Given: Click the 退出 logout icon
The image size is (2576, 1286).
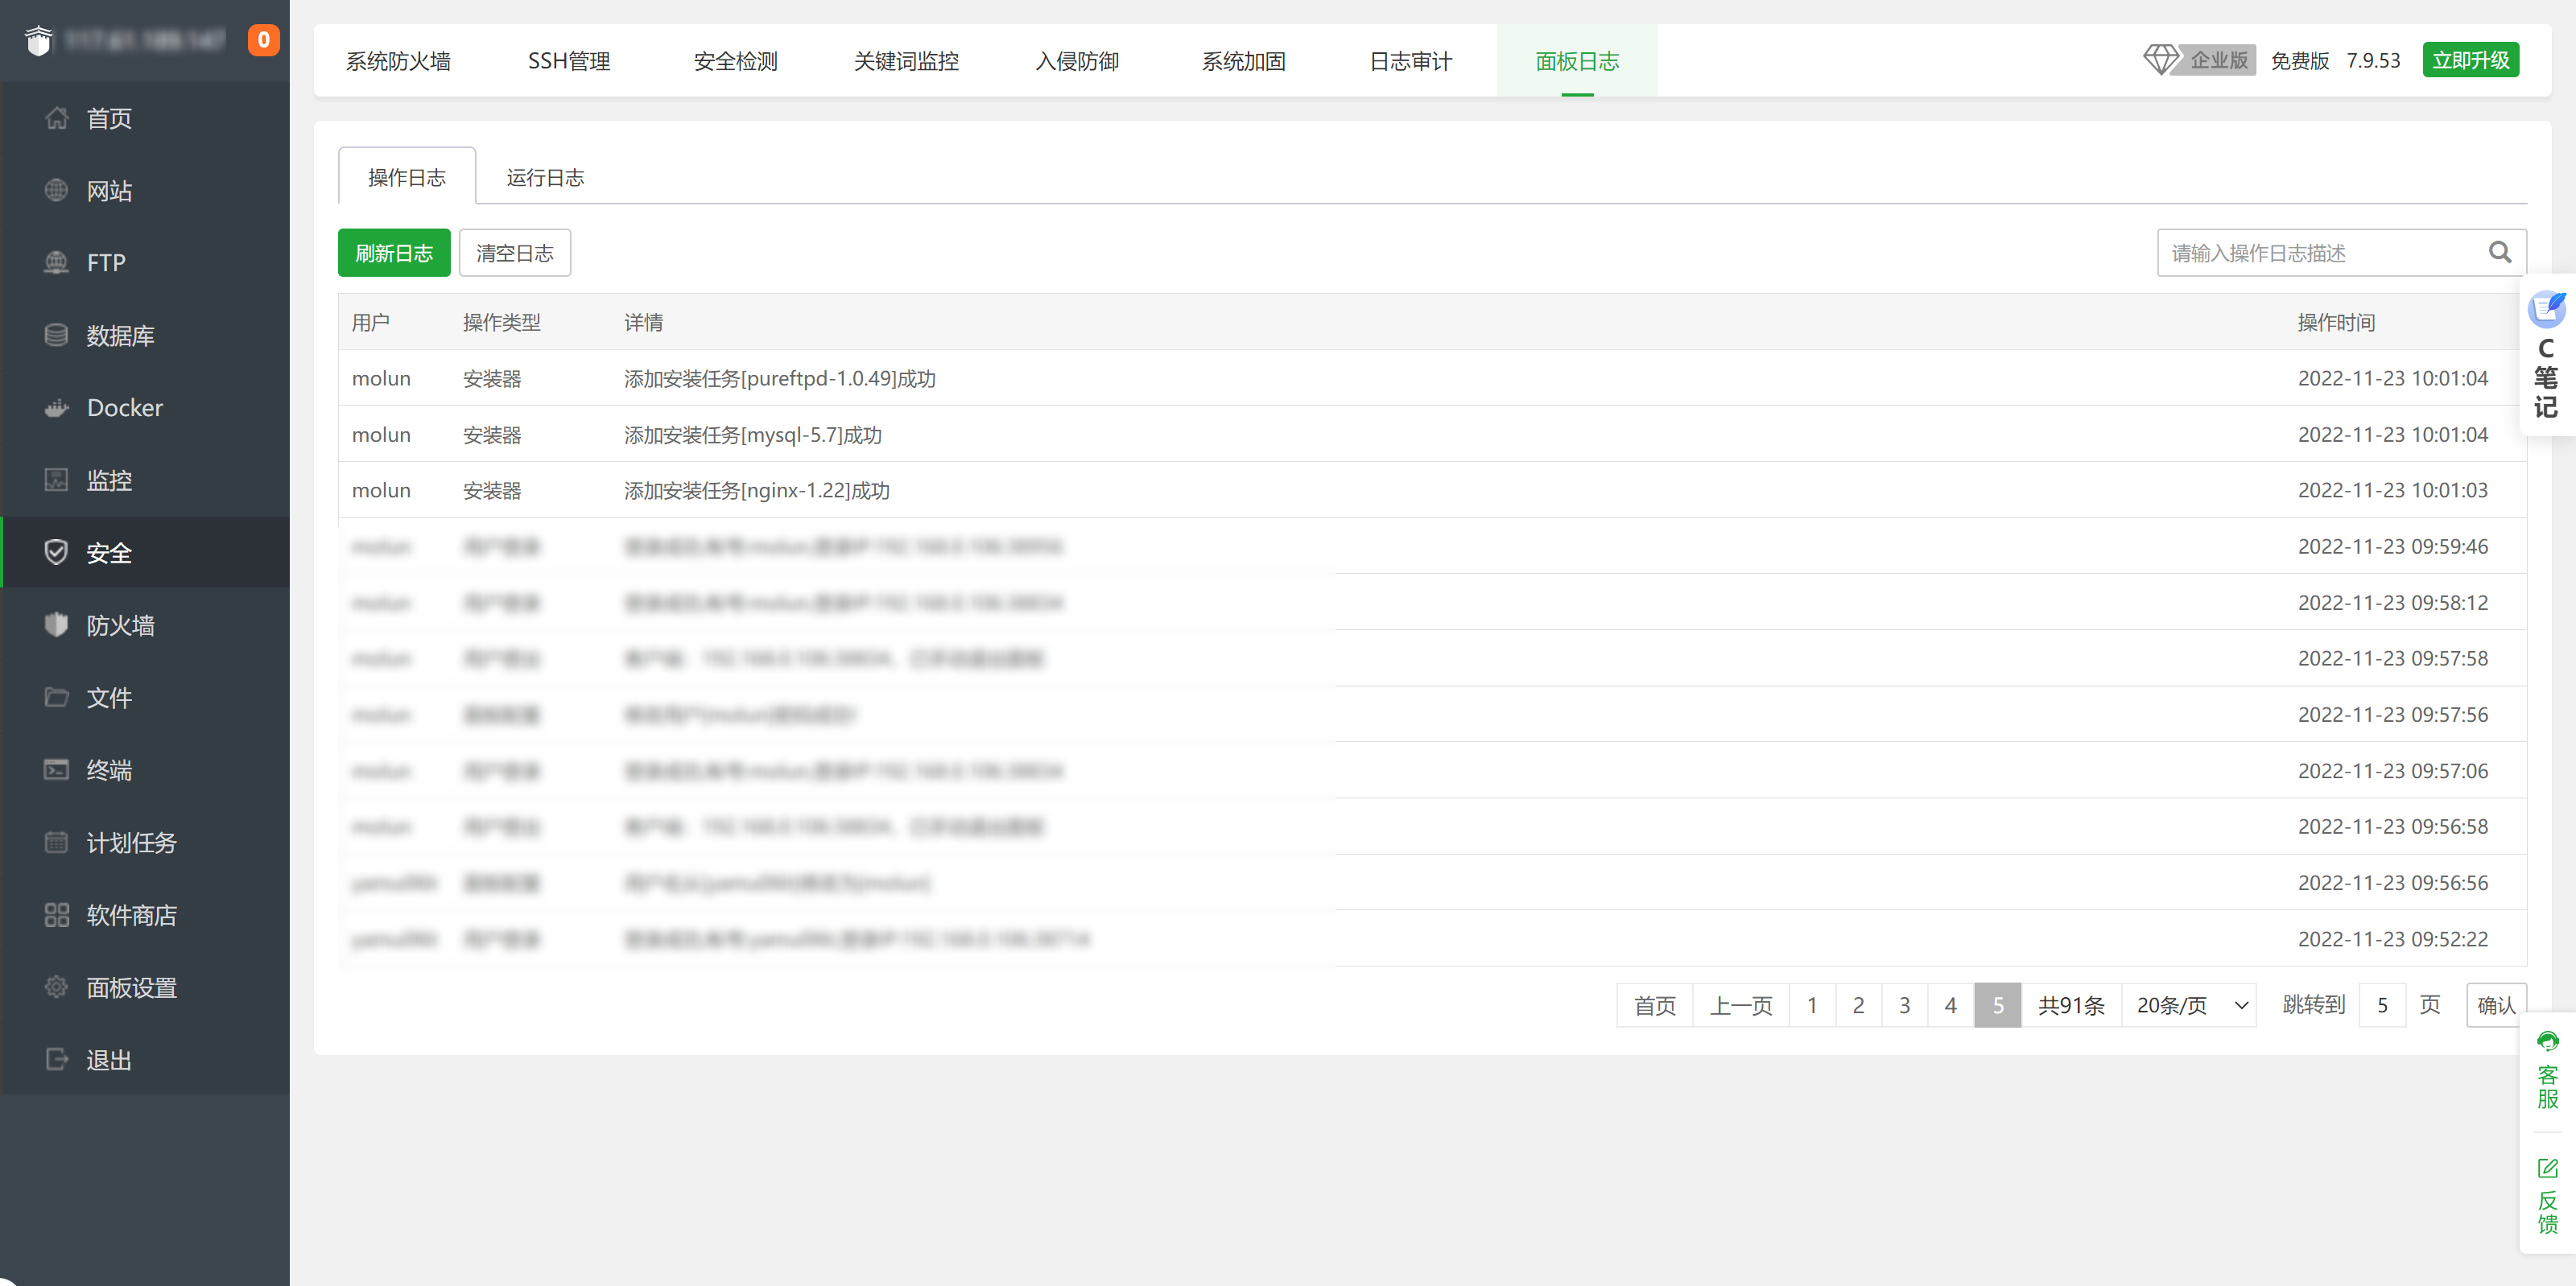Looking at the screenshot, I should pos(56,1059).
